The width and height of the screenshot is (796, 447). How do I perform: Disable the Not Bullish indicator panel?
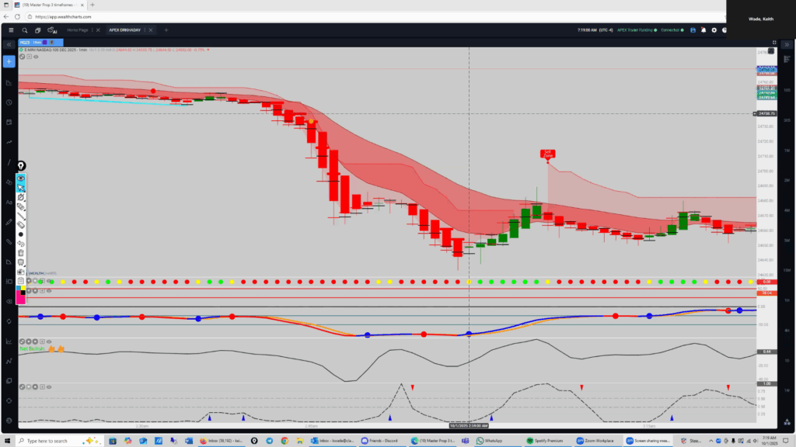pos(23,341)
